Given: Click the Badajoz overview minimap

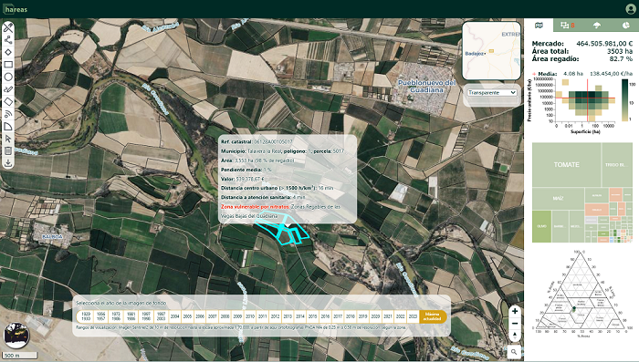Looking at the screenshot, I should pos(491,51).
